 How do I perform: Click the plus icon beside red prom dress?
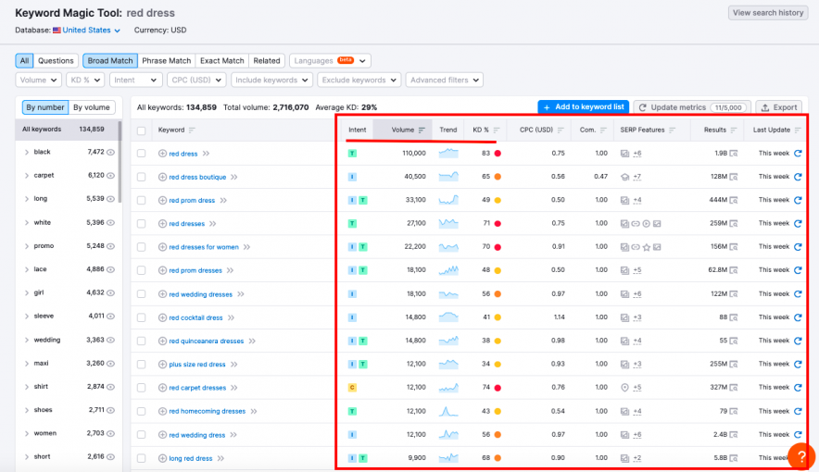pos(162,200)
